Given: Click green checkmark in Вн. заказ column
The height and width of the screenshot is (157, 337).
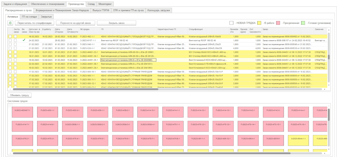Looking at the screenshot, I should point(24,40).
